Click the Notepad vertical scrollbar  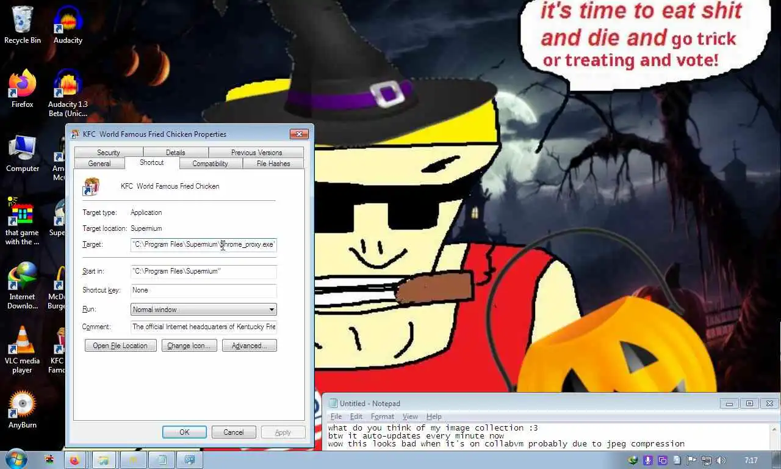click(776, 437)
